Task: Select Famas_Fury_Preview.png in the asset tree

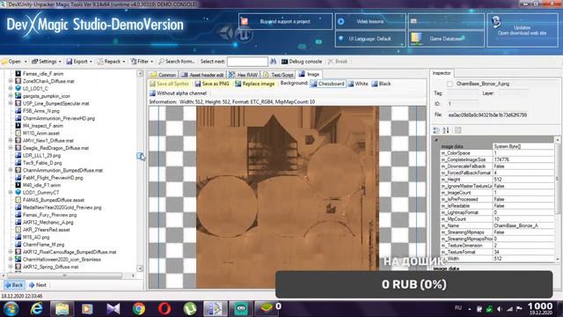Action: (x=49, y=215)
